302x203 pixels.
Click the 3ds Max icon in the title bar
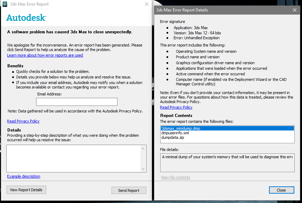[x=5, y=4]
